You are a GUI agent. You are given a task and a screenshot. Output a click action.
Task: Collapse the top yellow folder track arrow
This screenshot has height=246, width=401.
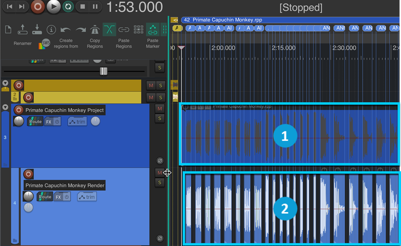pyautogui.click(x=5, y=83)
